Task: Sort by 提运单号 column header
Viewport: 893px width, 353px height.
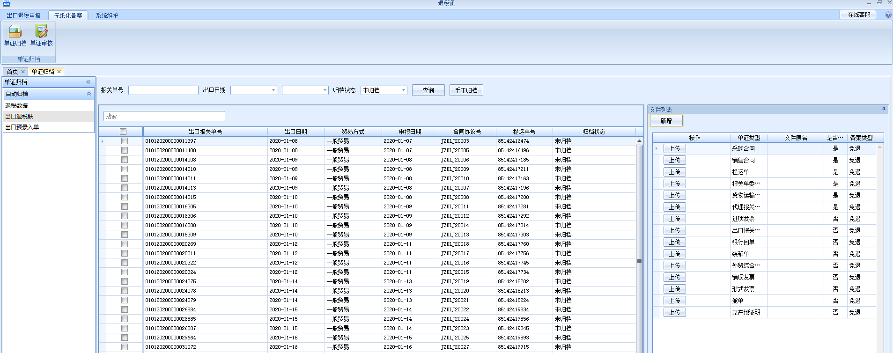Action: (524, 132)
